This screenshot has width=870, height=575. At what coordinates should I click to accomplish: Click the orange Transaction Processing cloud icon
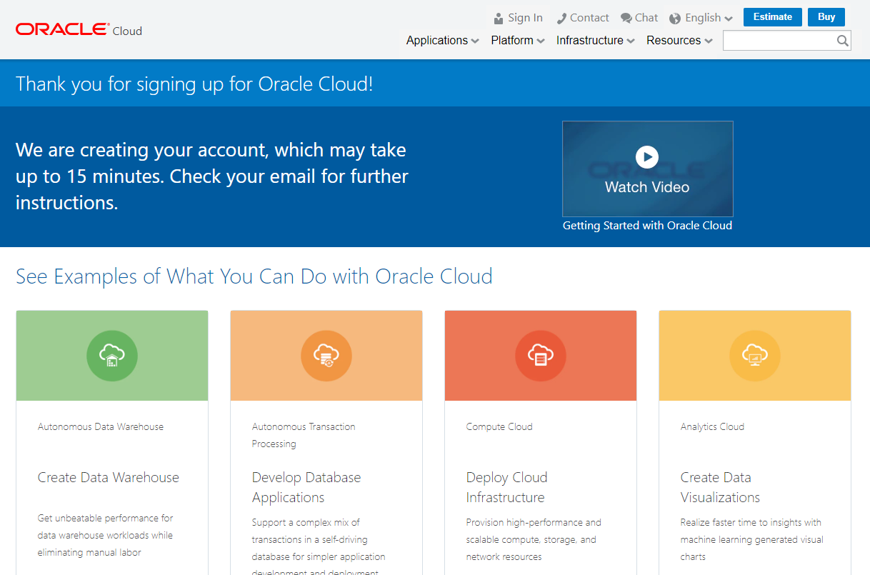pos(326,355)
